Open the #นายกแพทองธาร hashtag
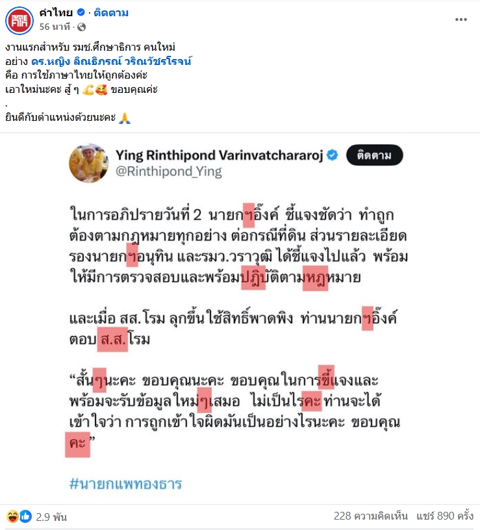This screenshot has width=480, height=530. click(x=125, y=484)
